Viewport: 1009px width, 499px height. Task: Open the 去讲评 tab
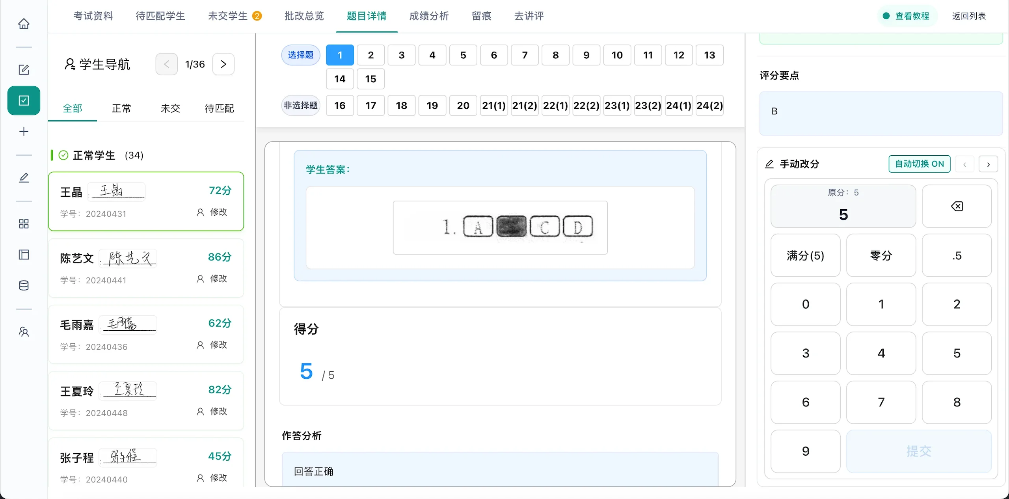529,16
